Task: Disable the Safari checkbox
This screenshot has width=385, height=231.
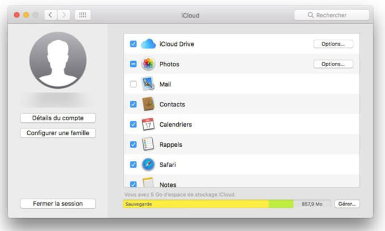Action: tap(133, 164)
